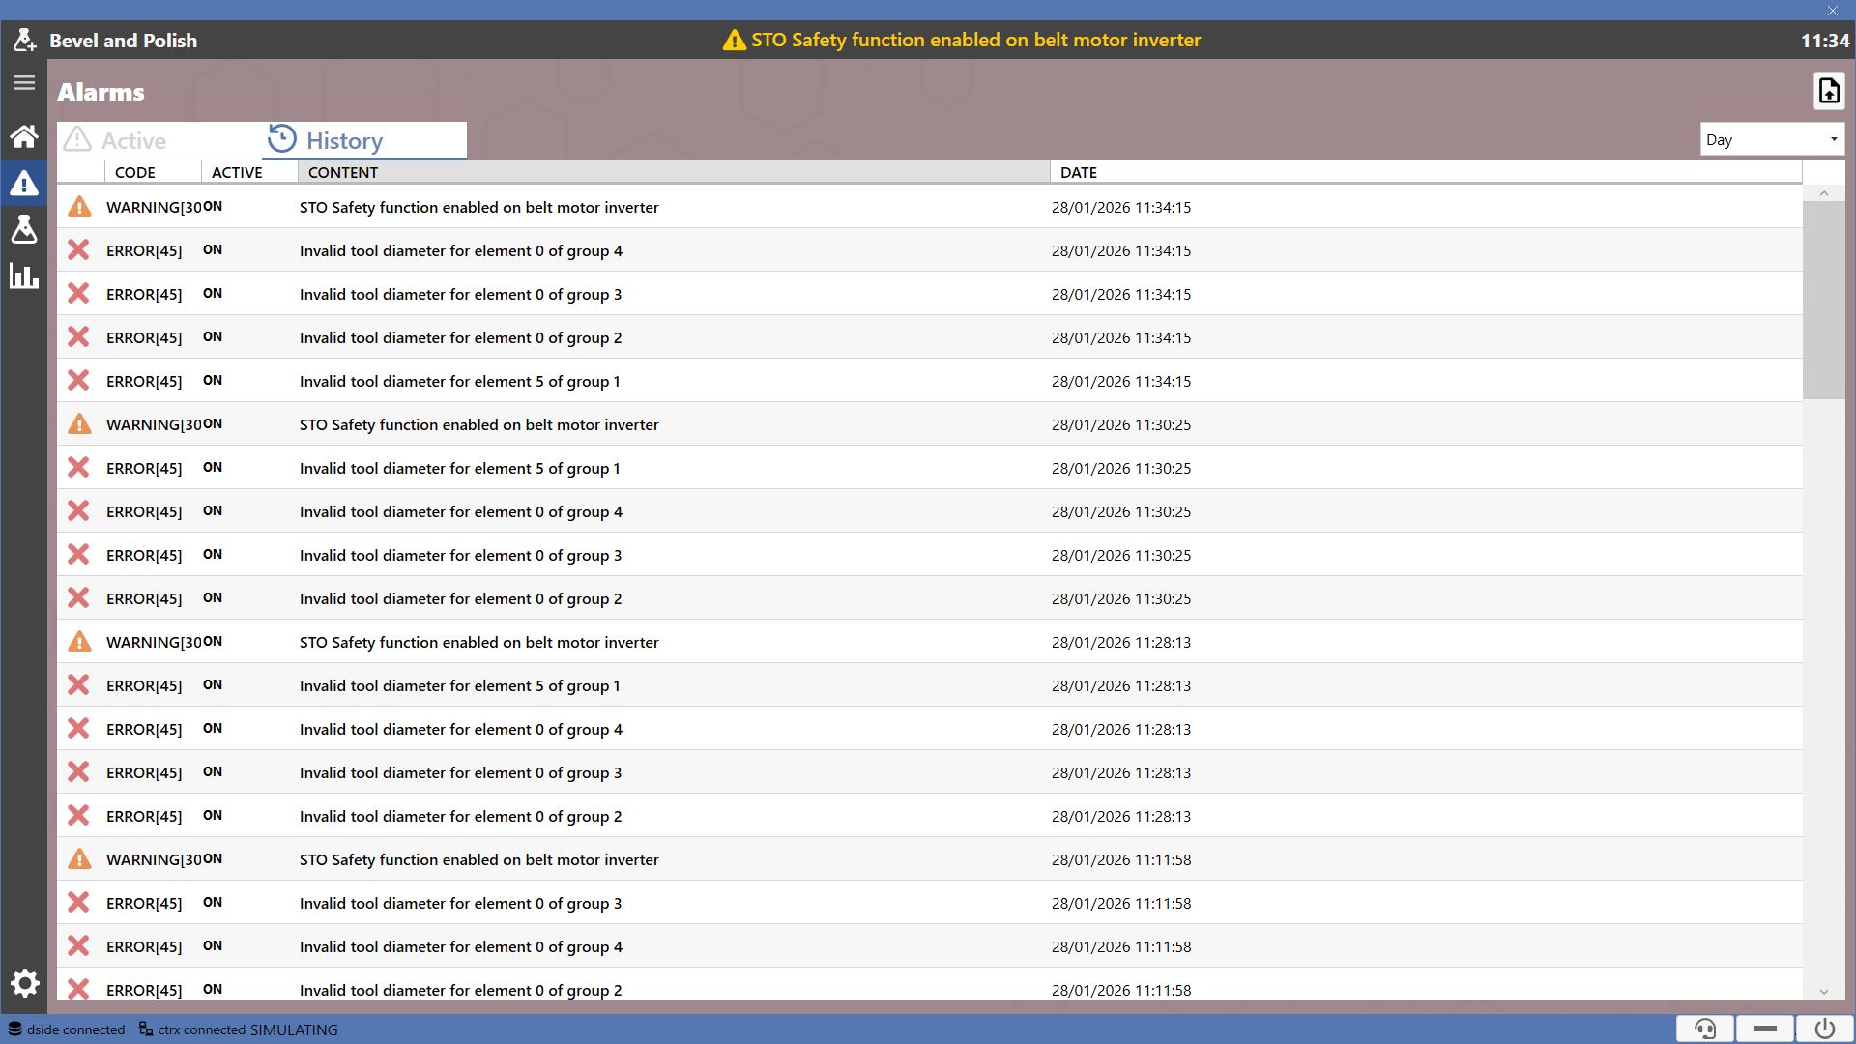1856x1044 pixels.
Task: Go to the Home page icon
Action: click(x=24, y=135)
